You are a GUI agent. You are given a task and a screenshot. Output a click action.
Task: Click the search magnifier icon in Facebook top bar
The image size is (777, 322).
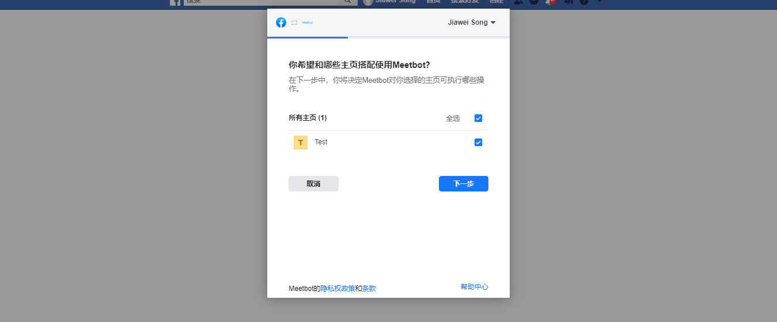347,2
